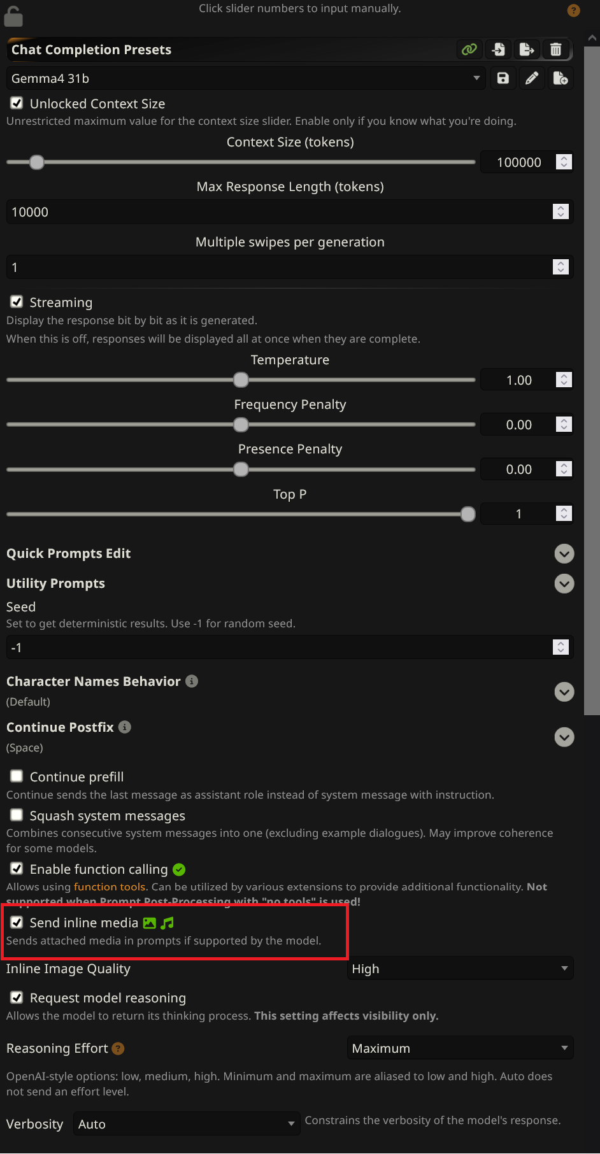Click the info icon beside Character Names Behavior
This screenshot has width=600, height=1154.
(192, 681)
